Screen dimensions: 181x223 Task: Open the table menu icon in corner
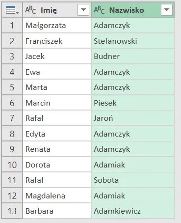(x=12, y=10)
